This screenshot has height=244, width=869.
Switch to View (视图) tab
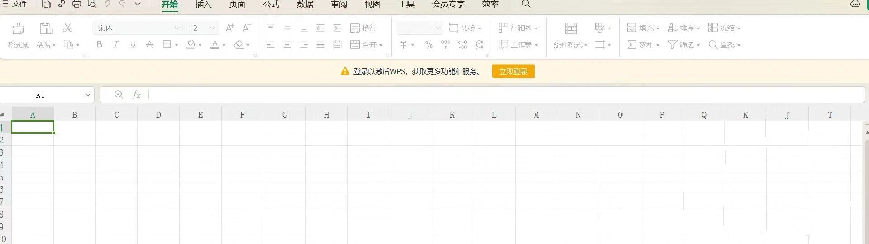(x=373, y=5)
